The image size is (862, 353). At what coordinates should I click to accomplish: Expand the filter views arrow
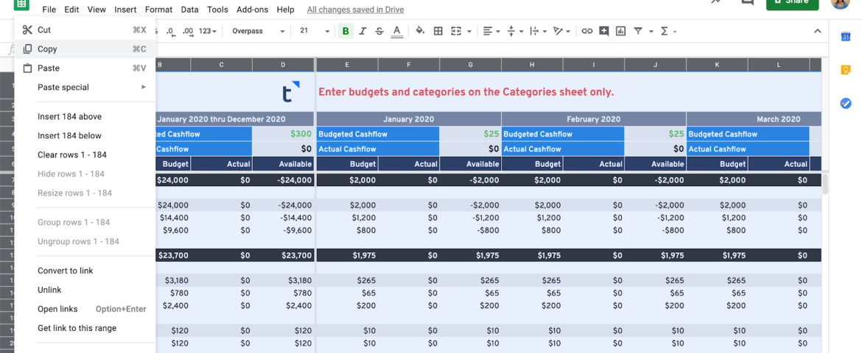click(651, 32)
